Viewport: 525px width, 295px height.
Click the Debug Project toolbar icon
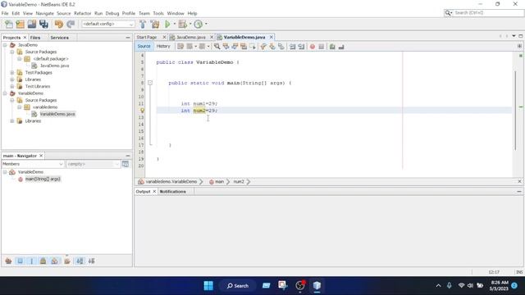[x=182, y=24]
